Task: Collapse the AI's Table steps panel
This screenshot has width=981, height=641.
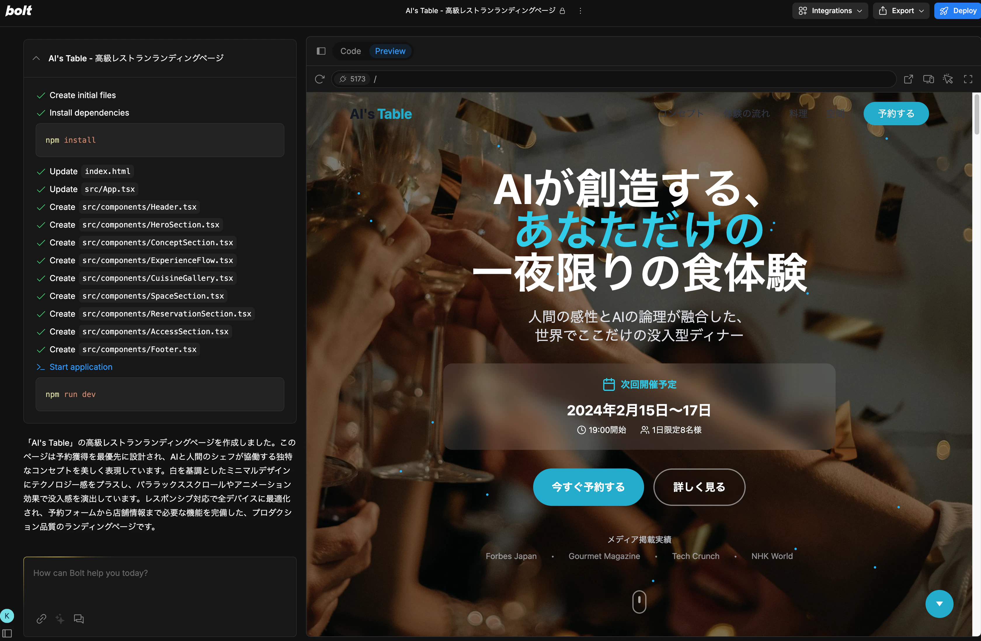Action: (36, 58)
